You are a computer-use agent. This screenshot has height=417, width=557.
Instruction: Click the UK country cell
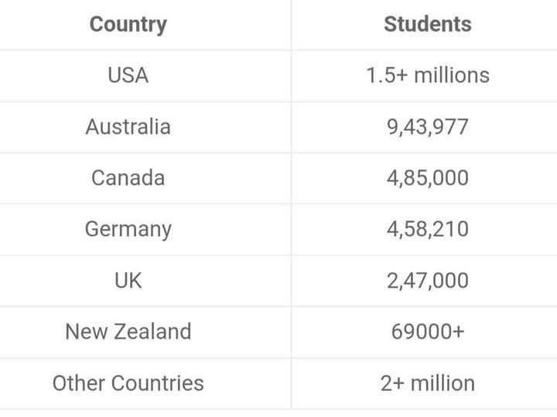pyautogui.click(x=128, y=280)
